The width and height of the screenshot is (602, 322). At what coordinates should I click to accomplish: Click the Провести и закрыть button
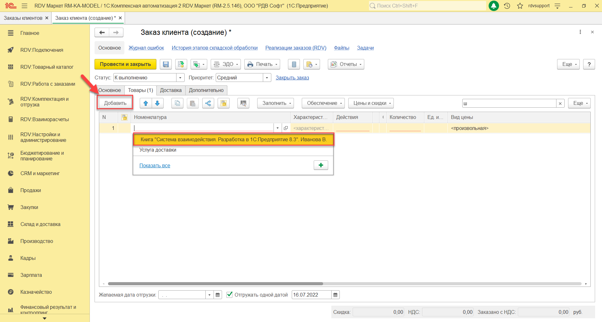(125, 64)
